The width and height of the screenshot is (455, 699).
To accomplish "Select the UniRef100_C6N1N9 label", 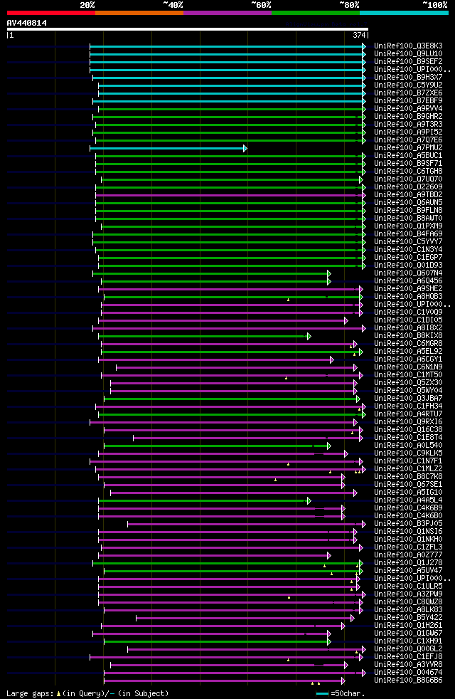I will pyautogui.click(x=408, y=367).
